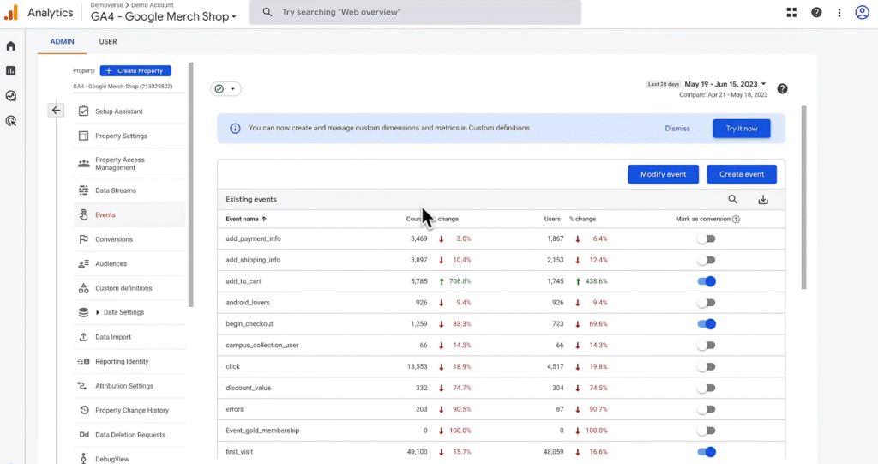Open the Home icon in left rail

click(x=10, y=46)
